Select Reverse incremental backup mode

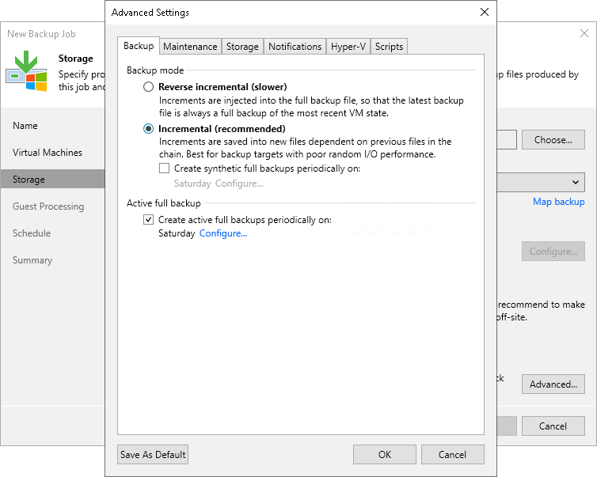[148, 87]
